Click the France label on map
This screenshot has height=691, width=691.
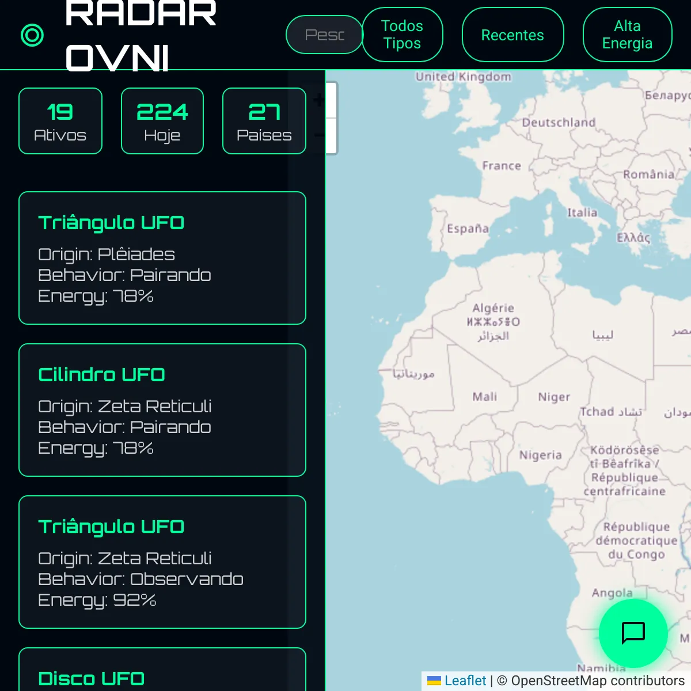[x=502, y=166]
